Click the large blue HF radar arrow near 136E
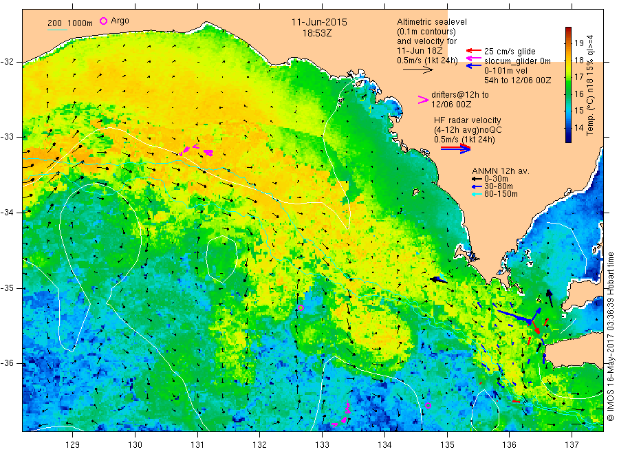619x454 pixels. (514, 316)
